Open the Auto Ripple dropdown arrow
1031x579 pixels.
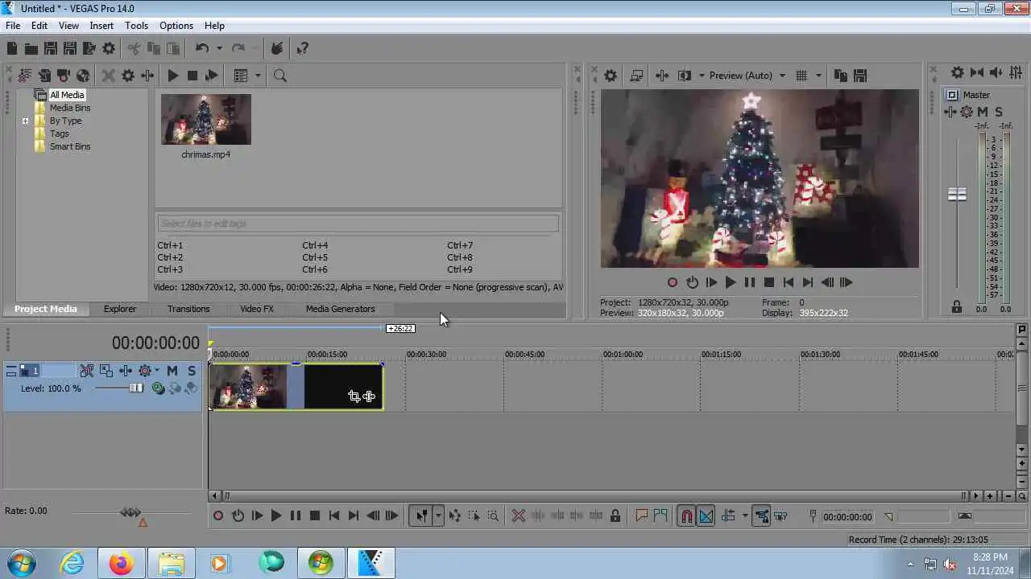(x=745, y=516)
